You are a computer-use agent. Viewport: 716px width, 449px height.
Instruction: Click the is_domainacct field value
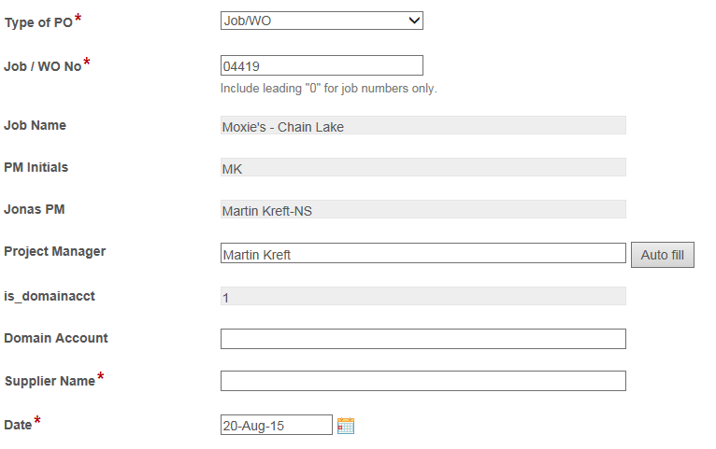[422, 296]
